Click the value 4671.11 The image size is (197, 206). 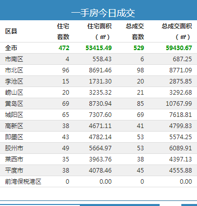click(x=101, y=126)
